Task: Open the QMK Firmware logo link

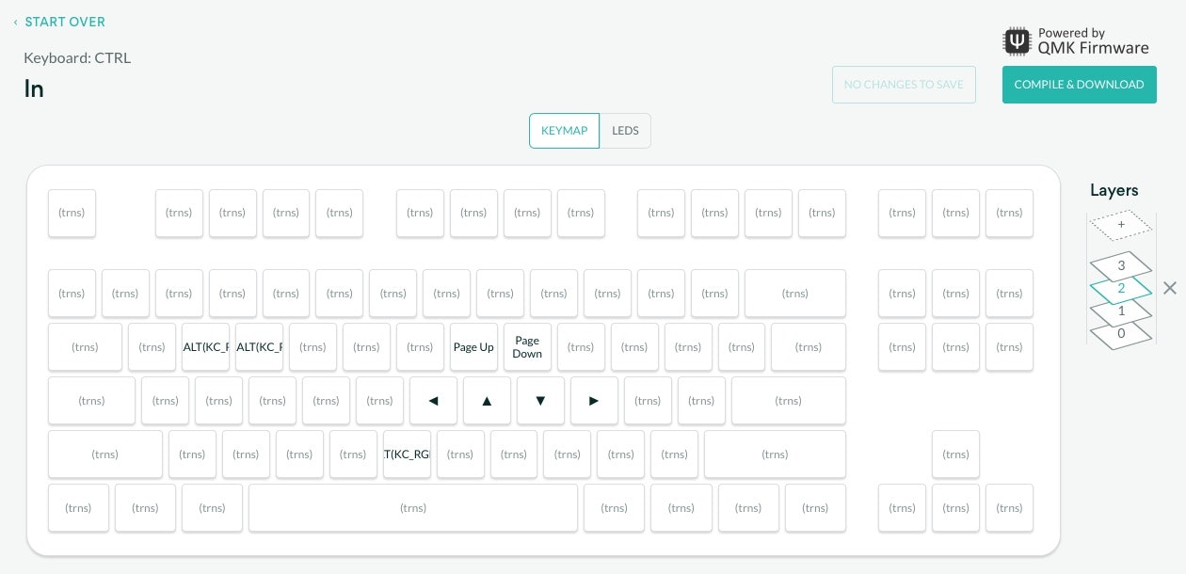Action: [1077, 41]
